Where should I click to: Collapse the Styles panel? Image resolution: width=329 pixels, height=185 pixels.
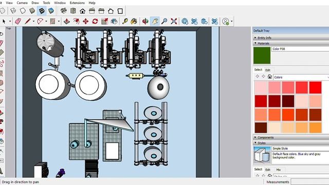pyautogui.click(x=291, y=143)
